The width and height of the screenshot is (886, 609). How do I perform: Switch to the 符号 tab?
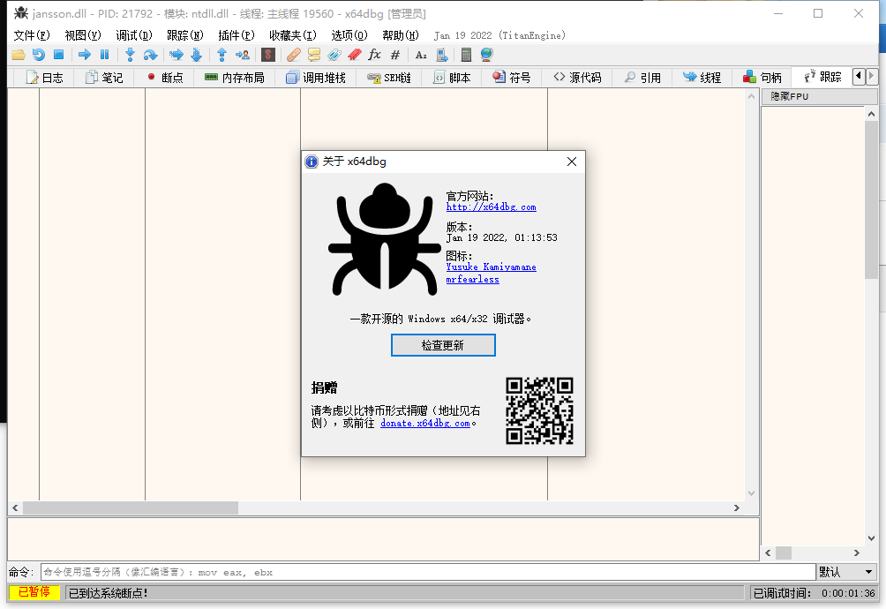click(511, 78)
